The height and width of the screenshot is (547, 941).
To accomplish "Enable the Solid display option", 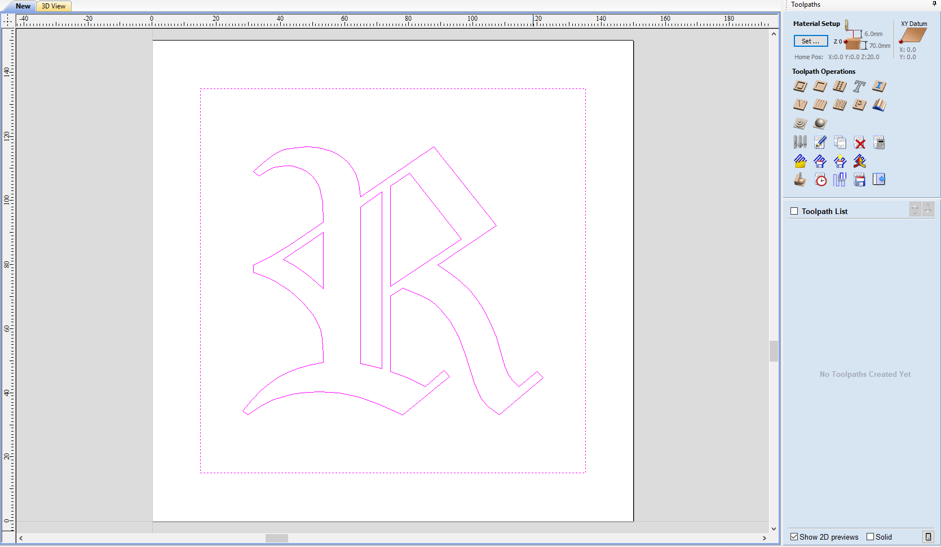I will (870, 537).
